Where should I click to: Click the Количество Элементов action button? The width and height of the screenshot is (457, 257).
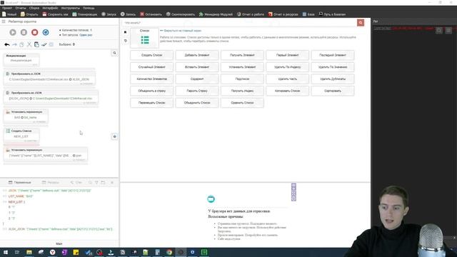point(151,79)
